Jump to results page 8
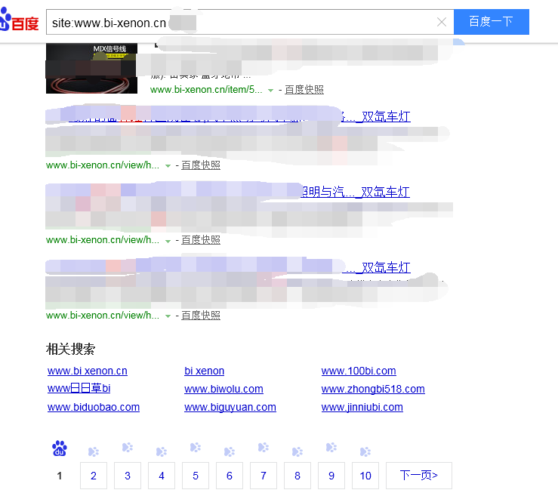The height and width of the screenshot is (493, 558). tap(297, 476)
